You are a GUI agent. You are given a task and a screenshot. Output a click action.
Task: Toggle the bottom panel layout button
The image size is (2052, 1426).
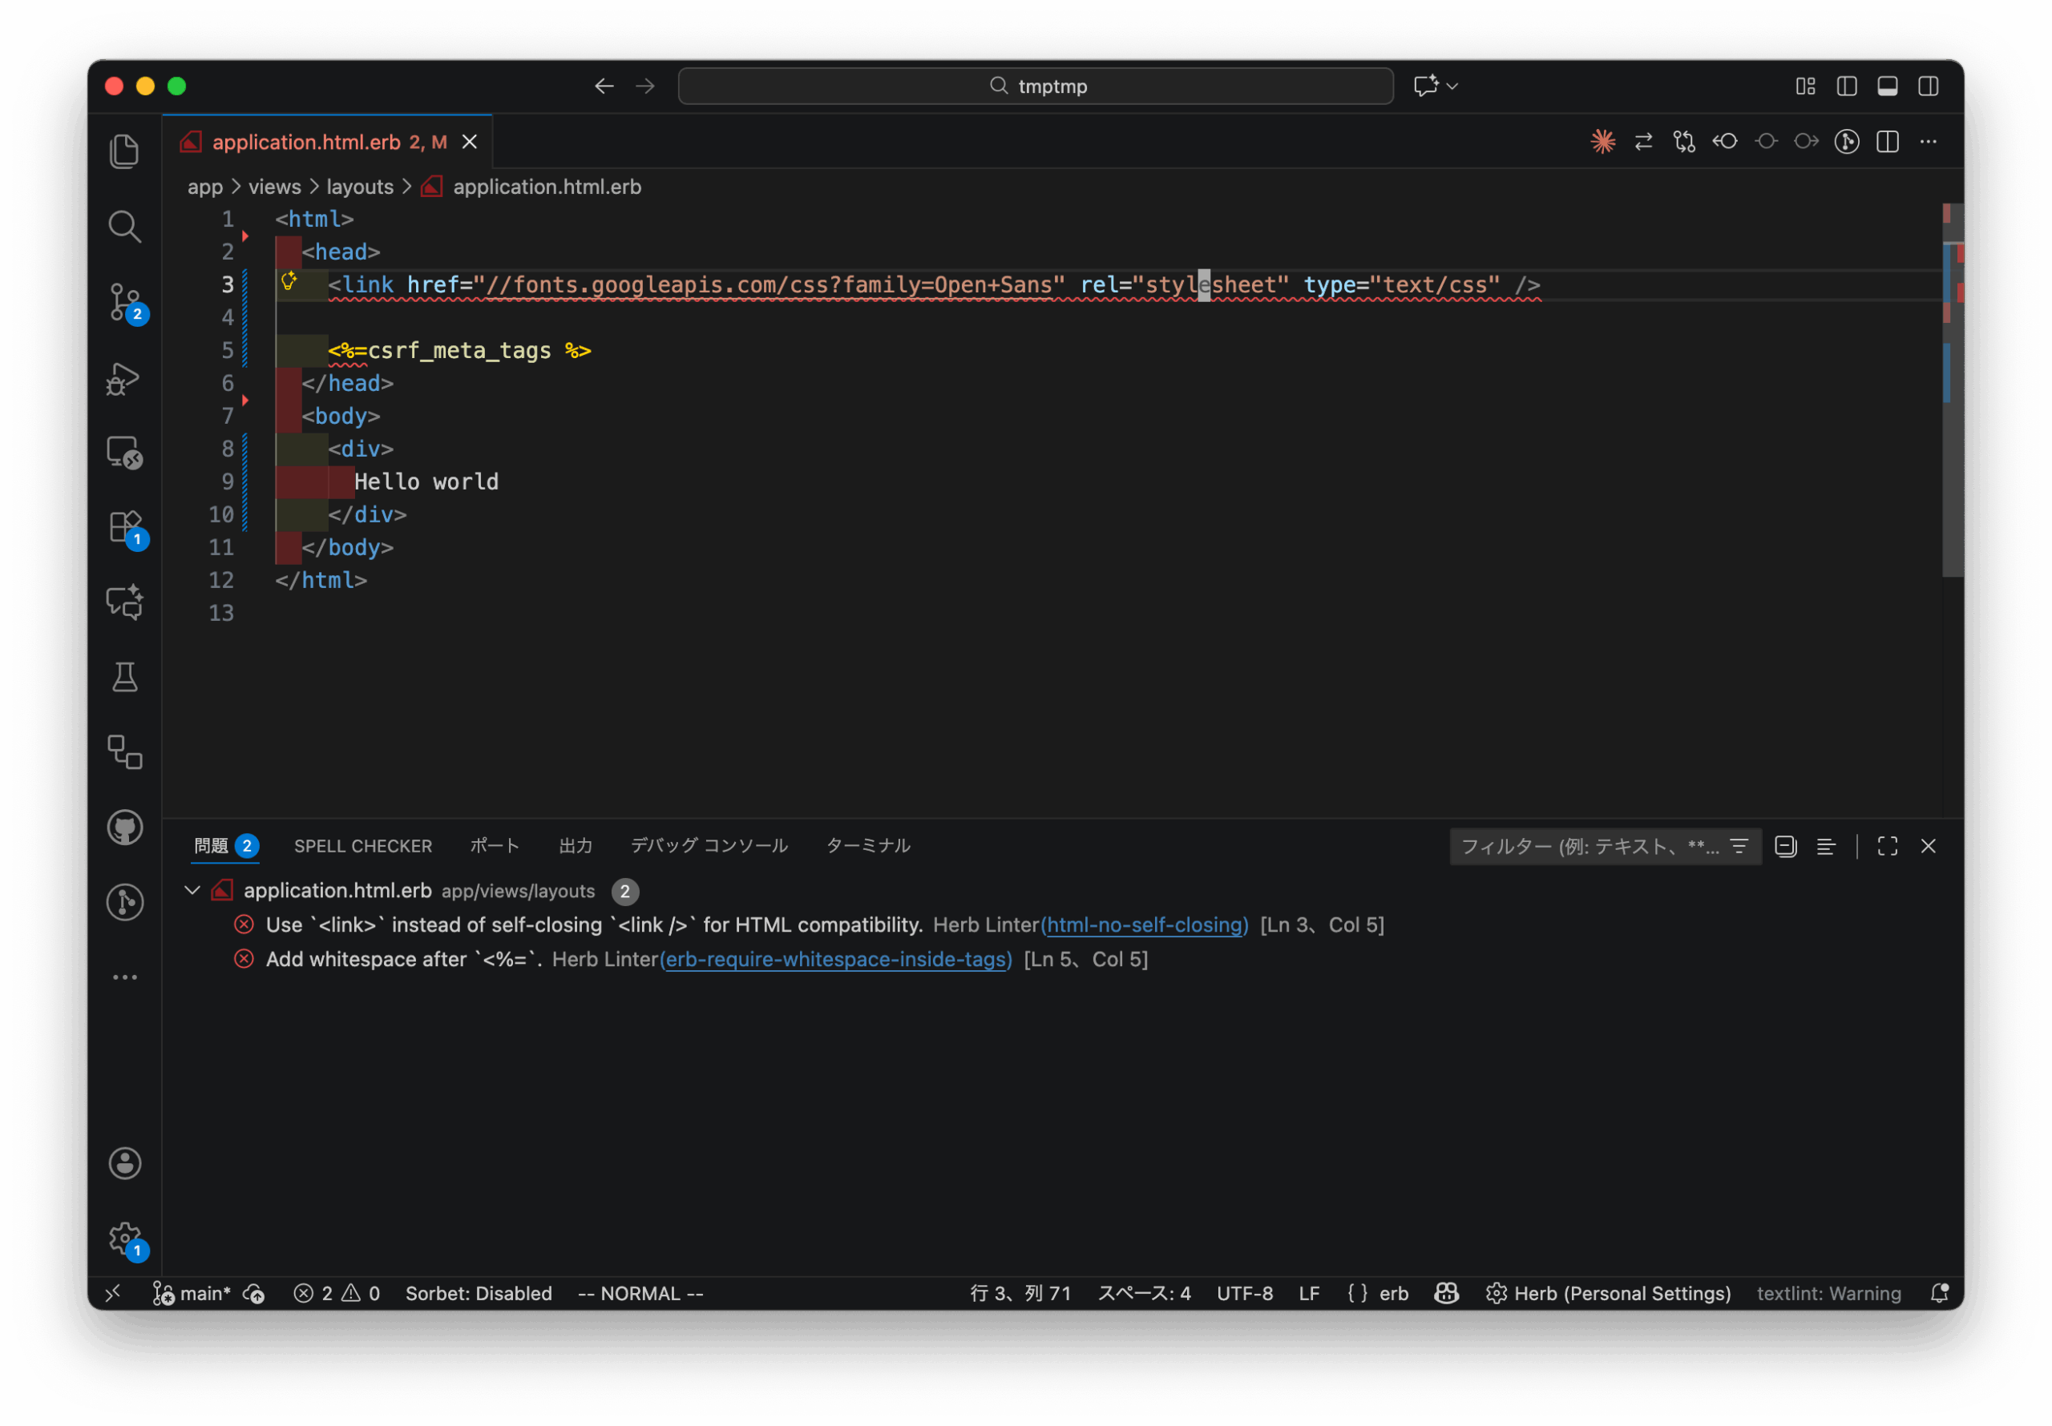[x=1887, y=86]
